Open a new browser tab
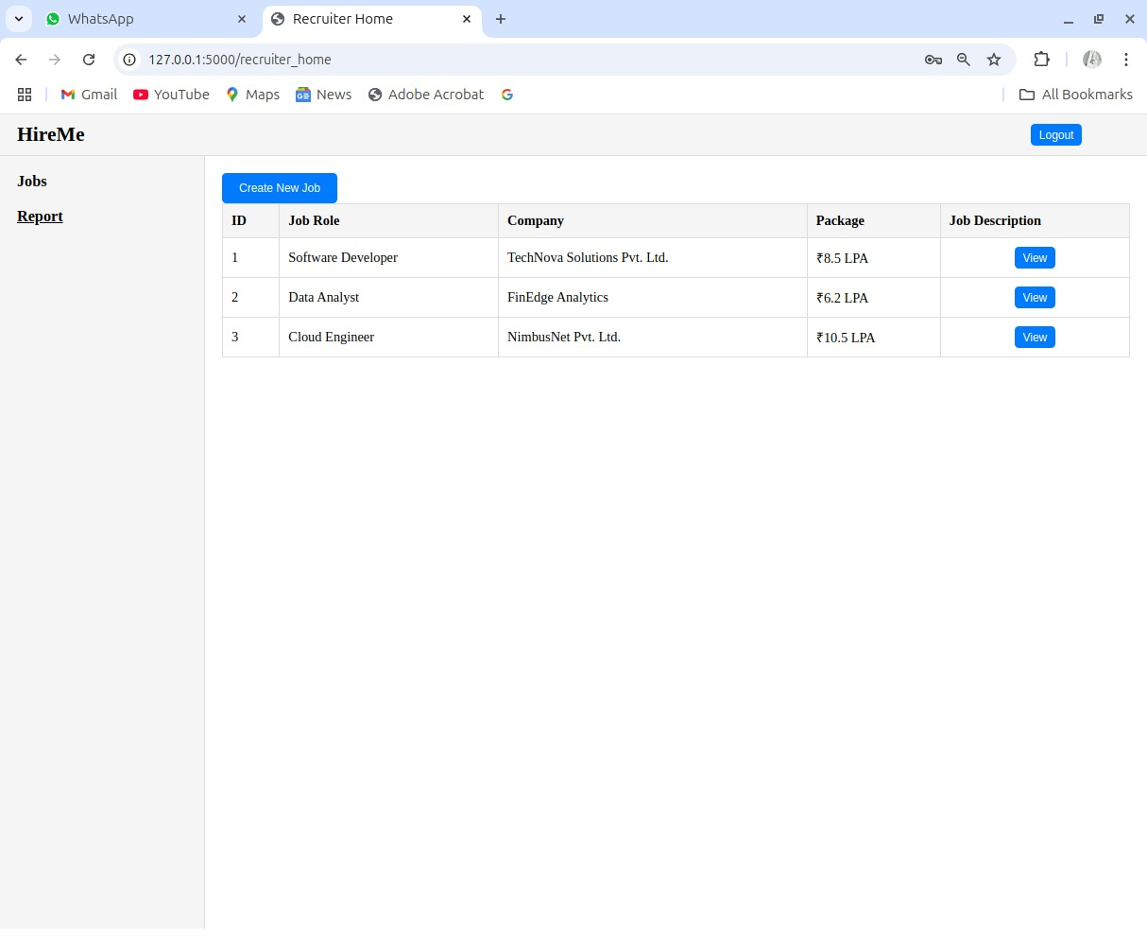The image size is (1147, 938). (501, 19)
